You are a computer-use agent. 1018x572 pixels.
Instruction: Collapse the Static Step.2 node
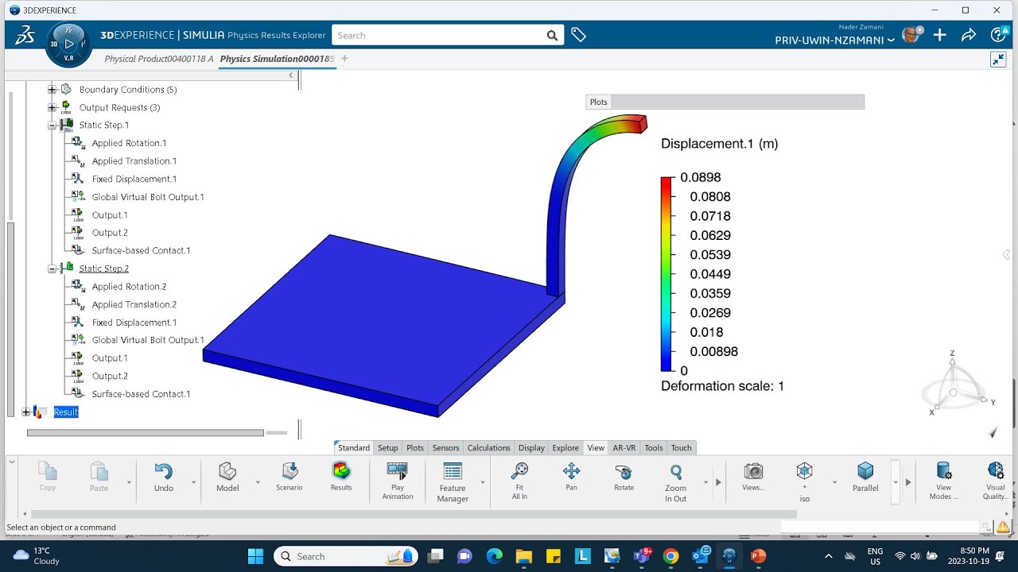tap(52, 269)
